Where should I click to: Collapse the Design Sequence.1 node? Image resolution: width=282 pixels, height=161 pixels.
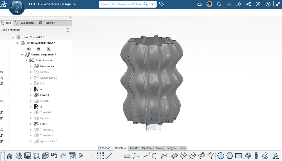(22, 55)
